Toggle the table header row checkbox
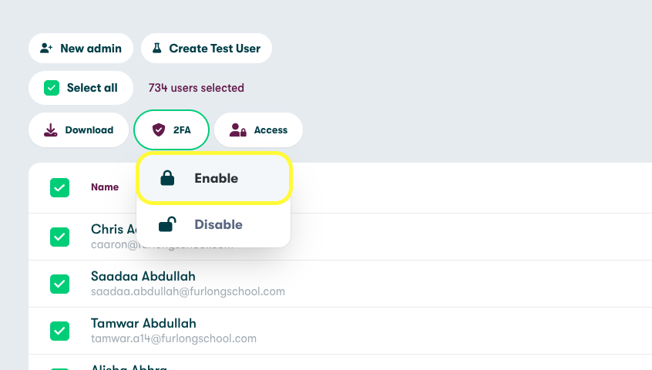Viewport: 652px width, 370px height. (59, 187)
